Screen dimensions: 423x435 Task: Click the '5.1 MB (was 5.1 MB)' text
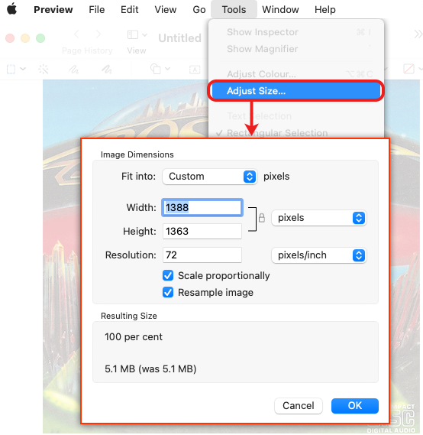coord(150,369)
